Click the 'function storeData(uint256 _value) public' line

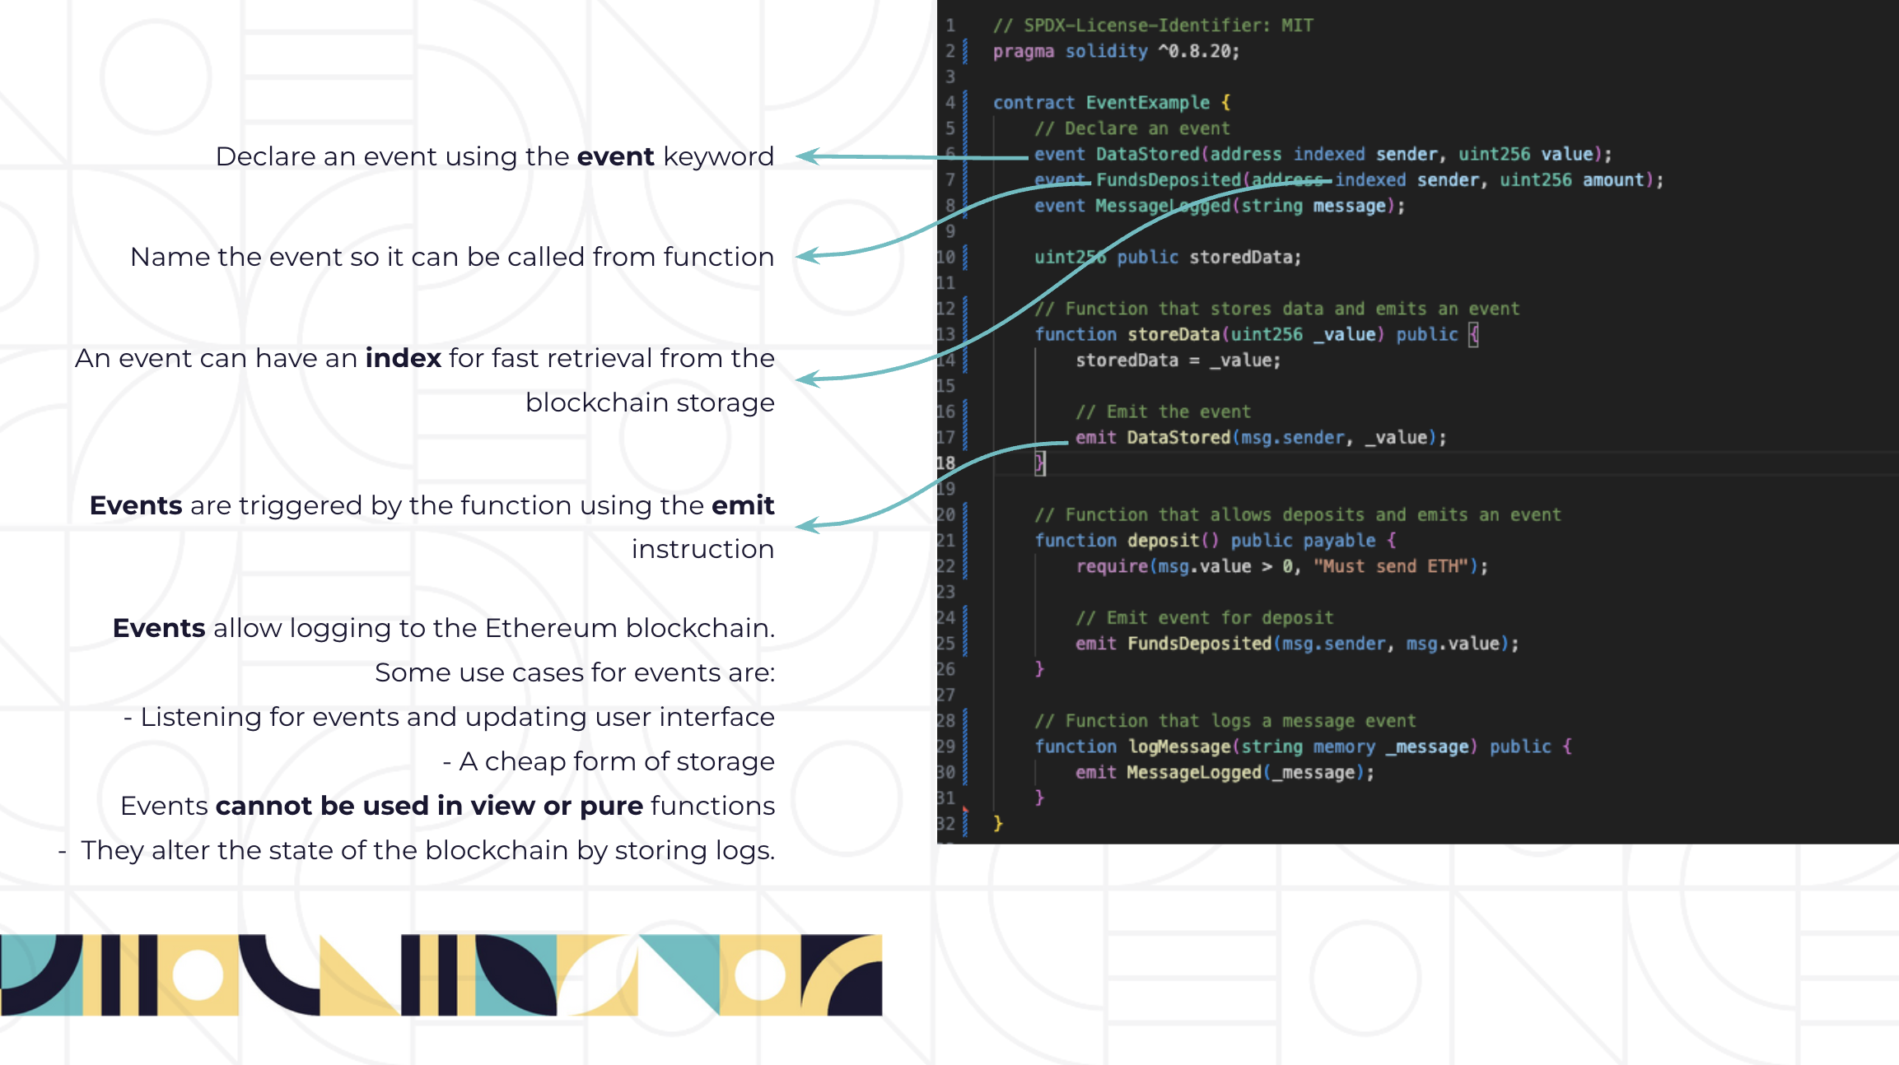pos(1257,334)
